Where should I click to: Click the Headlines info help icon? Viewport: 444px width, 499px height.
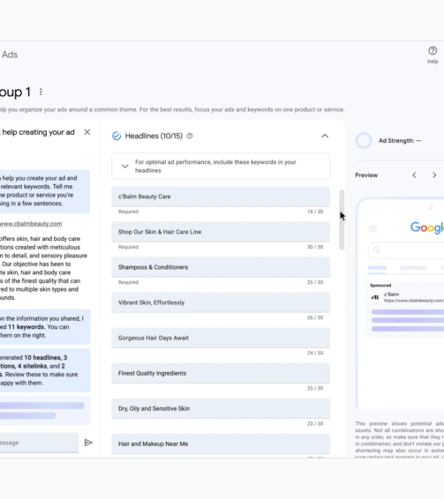[189, 136]
